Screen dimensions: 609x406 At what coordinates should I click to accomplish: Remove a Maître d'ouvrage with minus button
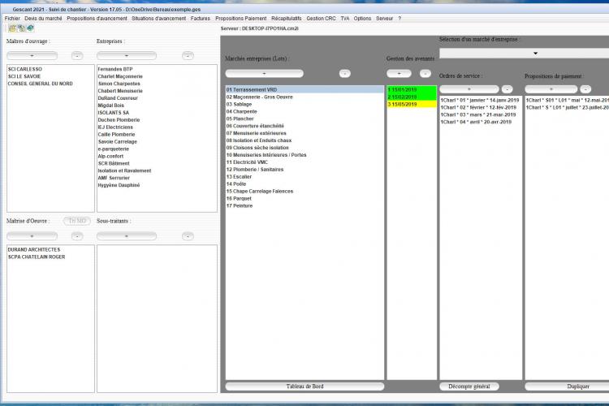point(77,56)
